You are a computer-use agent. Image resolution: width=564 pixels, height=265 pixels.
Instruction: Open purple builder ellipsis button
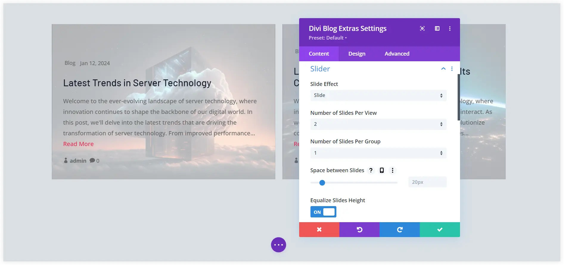pos(279,245)
